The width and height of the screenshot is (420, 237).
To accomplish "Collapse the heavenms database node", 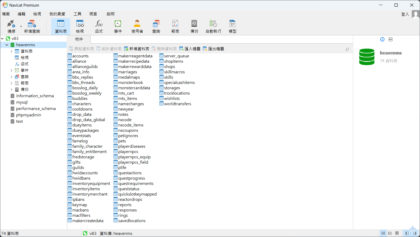I will (x=7, y=45).
